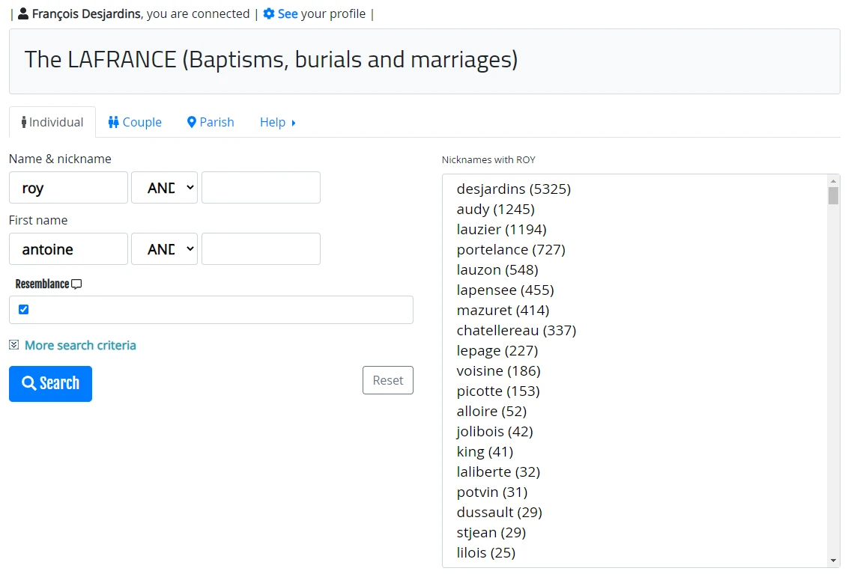This screenshot has width=851, height=574.
Task: Select nickname lilois (25)
Action: [485, 552]
